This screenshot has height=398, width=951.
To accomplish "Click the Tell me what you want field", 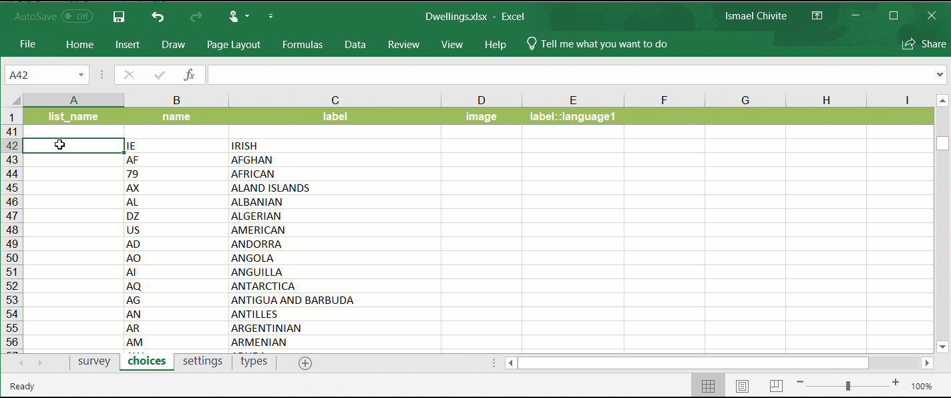I will [604, 44].
